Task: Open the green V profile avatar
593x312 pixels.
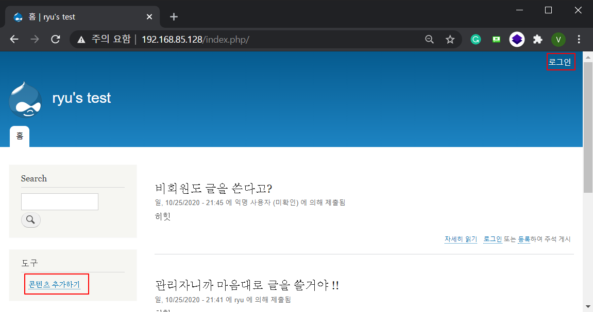Action: 558,39
